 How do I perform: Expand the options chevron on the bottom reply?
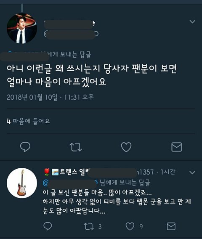[x=192, y=173]
